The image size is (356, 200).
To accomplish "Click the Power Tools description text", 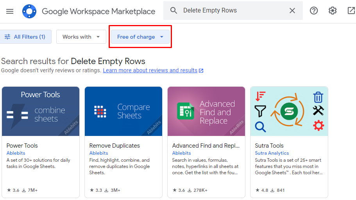I will [38, 163].
